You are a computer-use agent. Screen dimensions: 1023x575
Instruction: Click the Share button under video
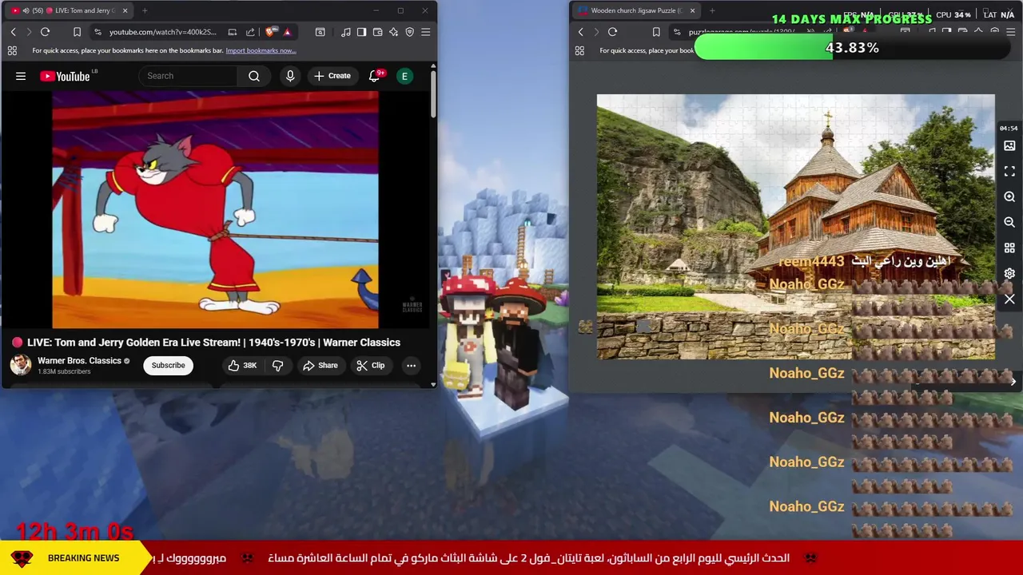320,366
